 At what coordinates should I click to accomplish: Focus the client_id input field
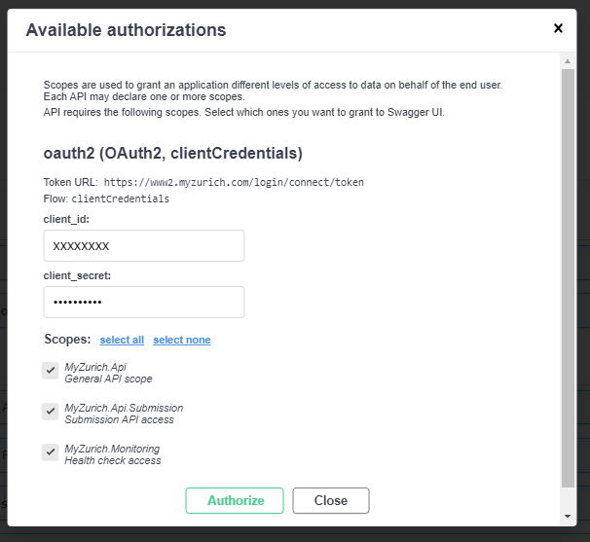pyautogui.click(x=144, y=245)
